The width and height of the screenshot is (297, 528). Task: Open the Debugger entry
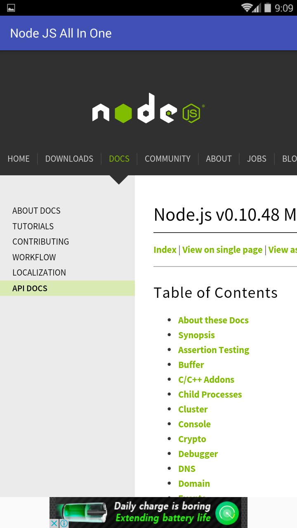(x=198, y=454)
